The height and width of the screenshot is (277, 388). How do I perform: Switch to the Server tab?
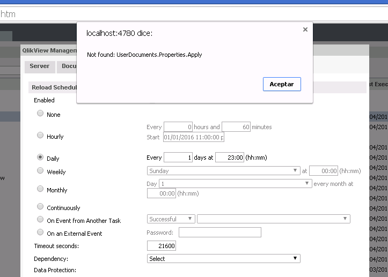(x=39, y=66)
